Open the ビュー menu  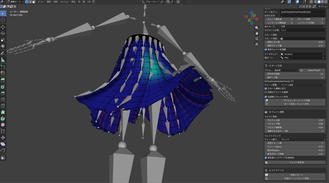coord(41,2)
